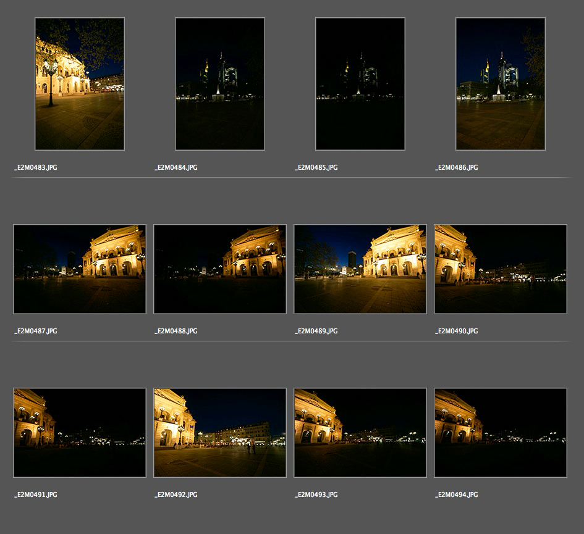This screenshot has width=584, height=534.
Task: Select the _E2M0483.JPG photo thumbnail
Action: click(80, 84)
